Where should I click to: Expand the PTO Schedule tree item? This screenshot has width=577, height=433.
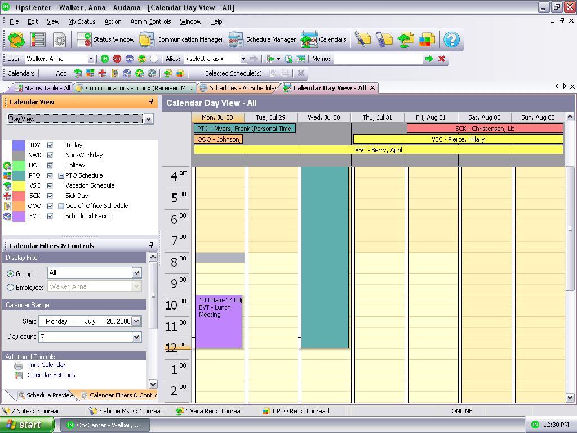[61, 175]
